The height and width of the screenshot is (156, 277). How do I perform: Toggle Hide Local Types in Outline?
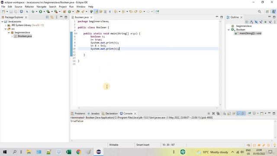270,22
